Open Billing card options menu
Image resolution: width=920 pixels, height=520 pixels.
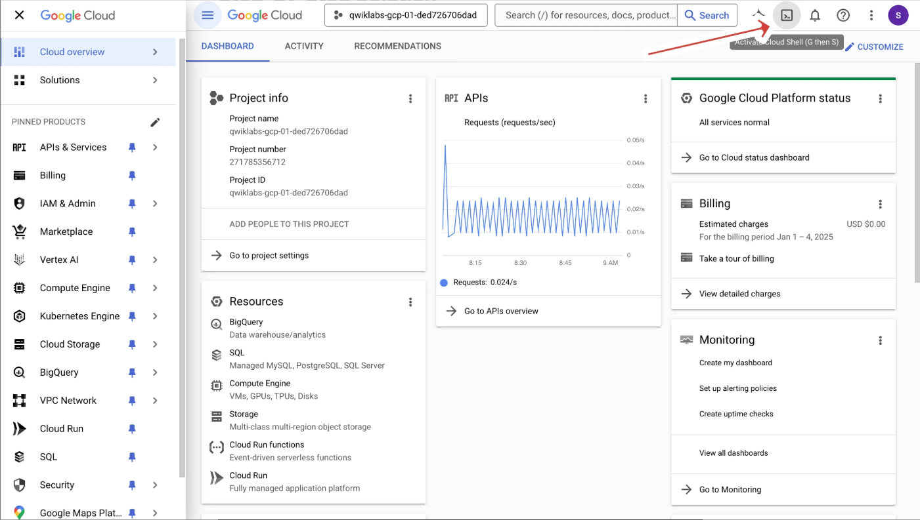pyautogui.click(x=881, y=204)
